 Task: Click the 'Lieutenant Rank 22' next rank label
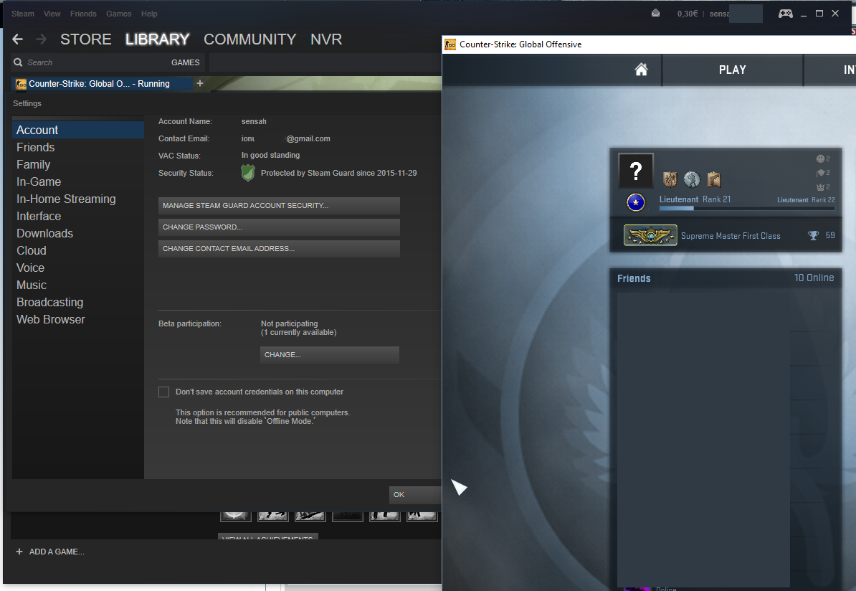(806, 200)
